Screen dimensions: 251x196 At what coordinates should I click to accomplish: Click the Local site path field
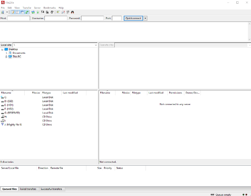click(55, 45)
